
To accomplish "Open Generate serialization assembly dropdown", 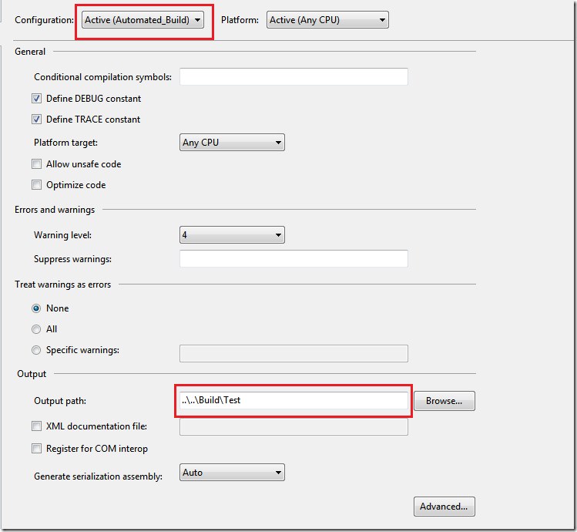I will point(232,473).
